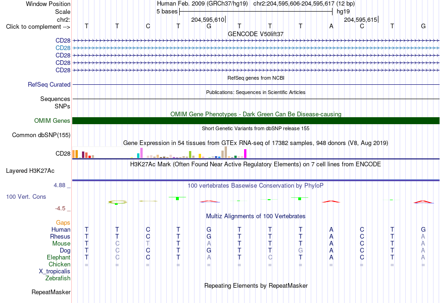Image resolution: width=440 pixels, height=303 pixels.
Task: Open the 'RefSeq genes from NCBI' title
Action: [256, 78]
